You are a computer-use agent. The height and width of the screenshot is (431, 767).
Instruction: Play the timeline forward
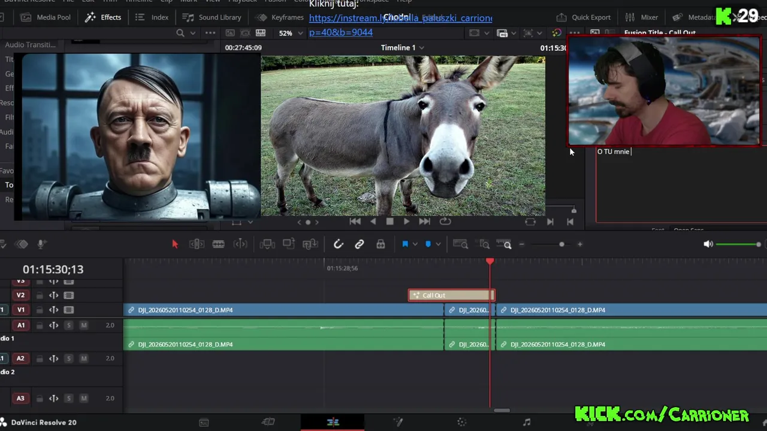pos(406,221)
